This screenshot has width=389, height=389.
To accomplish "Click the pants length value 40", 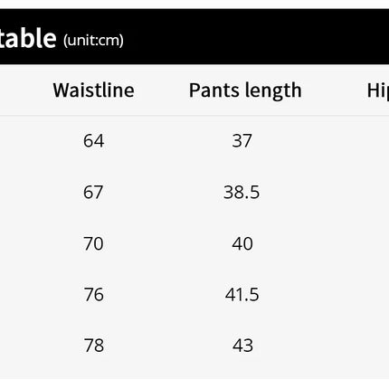I will 242,243.
